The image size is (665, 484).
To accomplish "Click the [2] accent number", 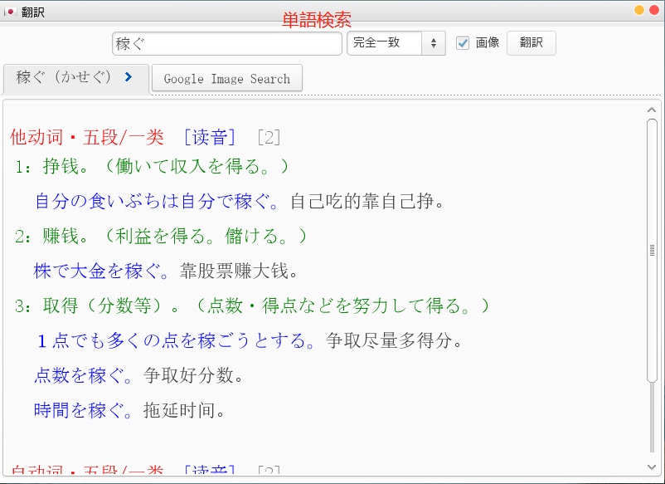I will [269, 138].
